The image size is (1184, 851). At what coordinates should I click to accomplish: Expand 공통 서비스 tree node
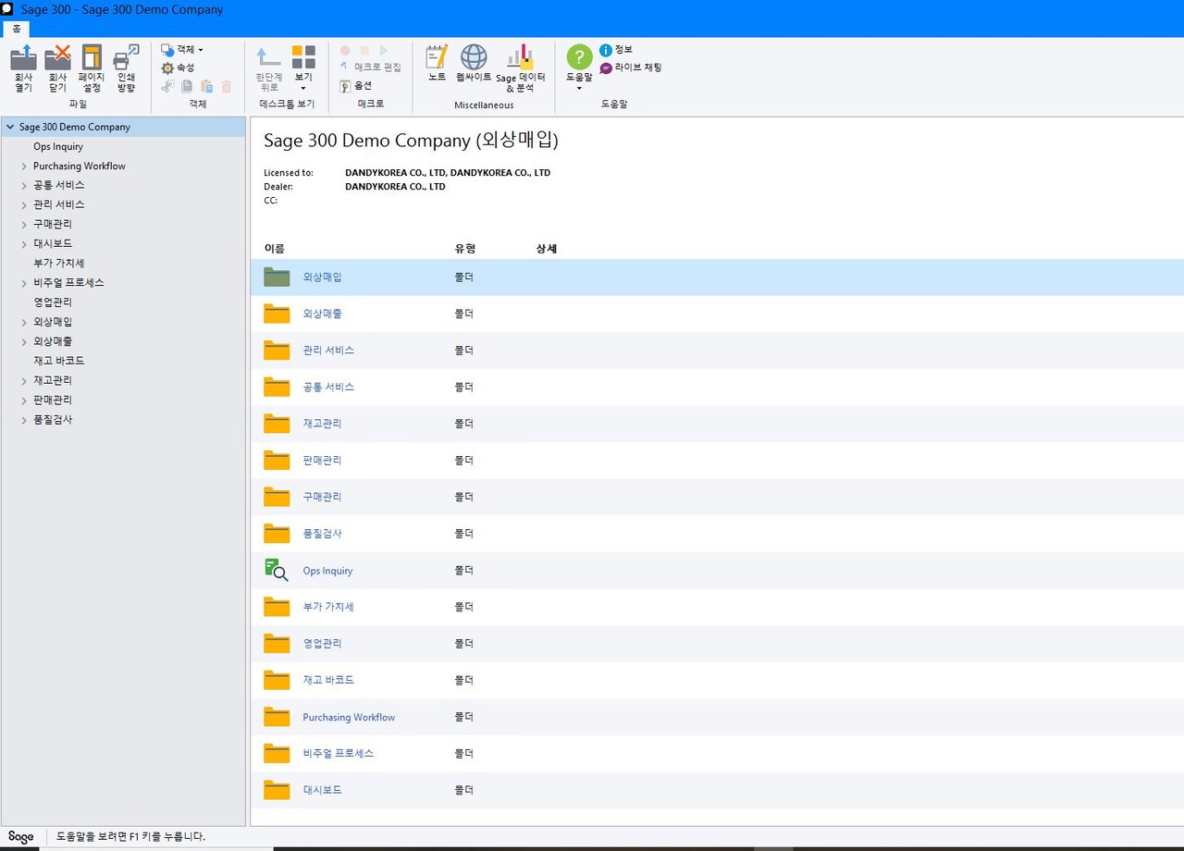(x=24, y=186)
